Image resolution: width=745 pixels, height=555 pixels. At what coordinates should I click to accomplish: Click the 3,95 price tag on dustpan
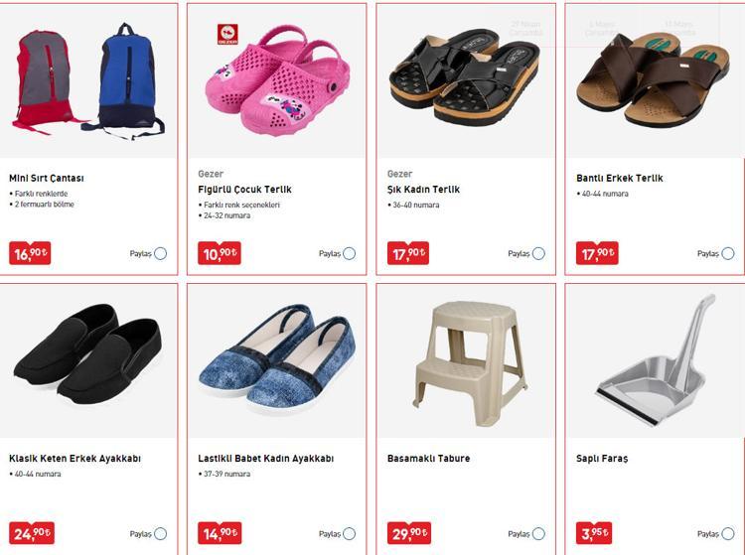tap(594, 533)
